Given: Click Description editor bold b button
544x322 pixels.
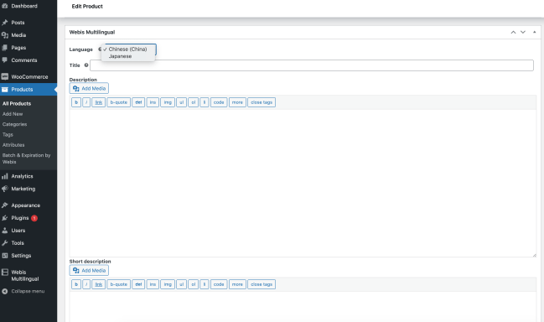Looking at the screenshot, I should coord(76,102).
